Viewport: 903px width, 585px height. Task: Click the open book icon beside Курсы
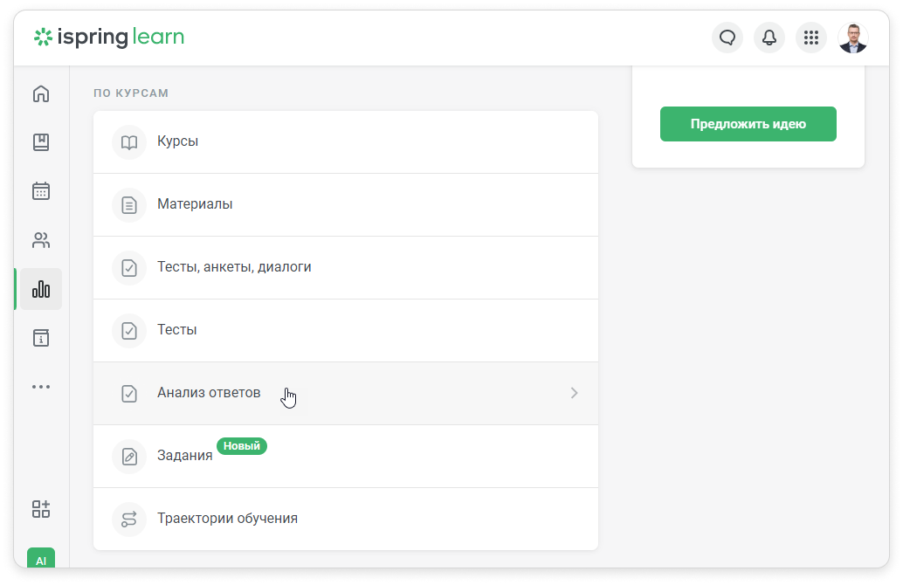click(129, 142)
